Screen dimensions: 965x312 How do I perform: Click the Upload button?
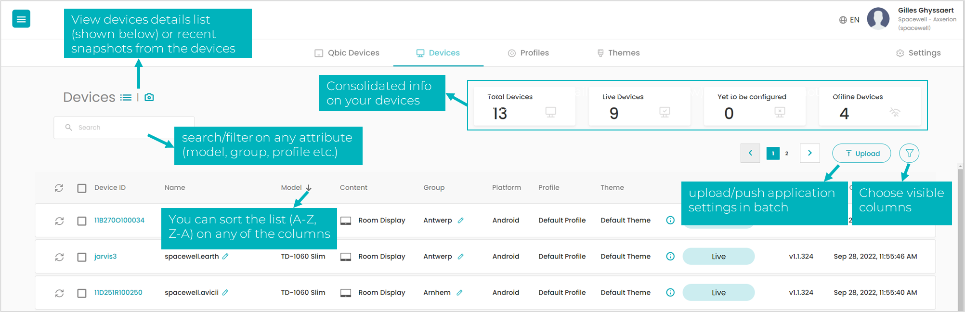pos(861,153)
